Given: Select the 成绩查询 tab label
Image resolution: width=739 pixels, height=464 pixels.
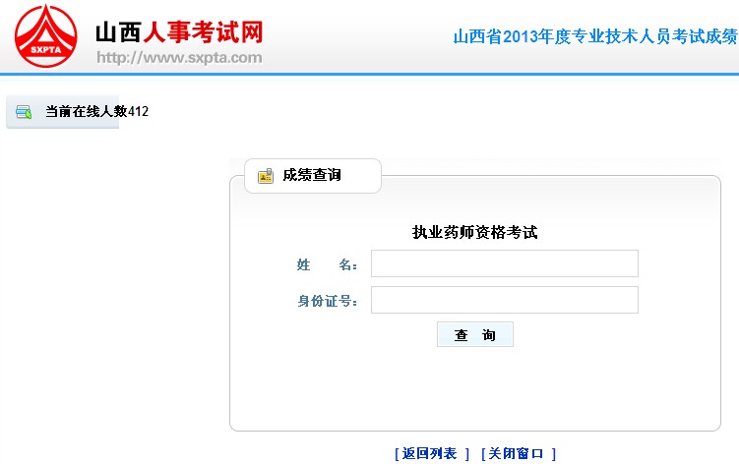Looking at the screenshot, I should pos(312,176).
